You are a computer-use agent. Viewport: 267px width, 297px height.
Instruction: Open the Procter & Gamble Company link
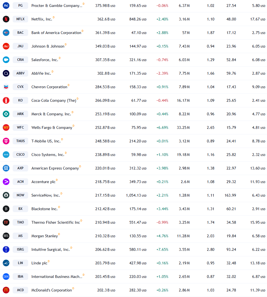57,6
